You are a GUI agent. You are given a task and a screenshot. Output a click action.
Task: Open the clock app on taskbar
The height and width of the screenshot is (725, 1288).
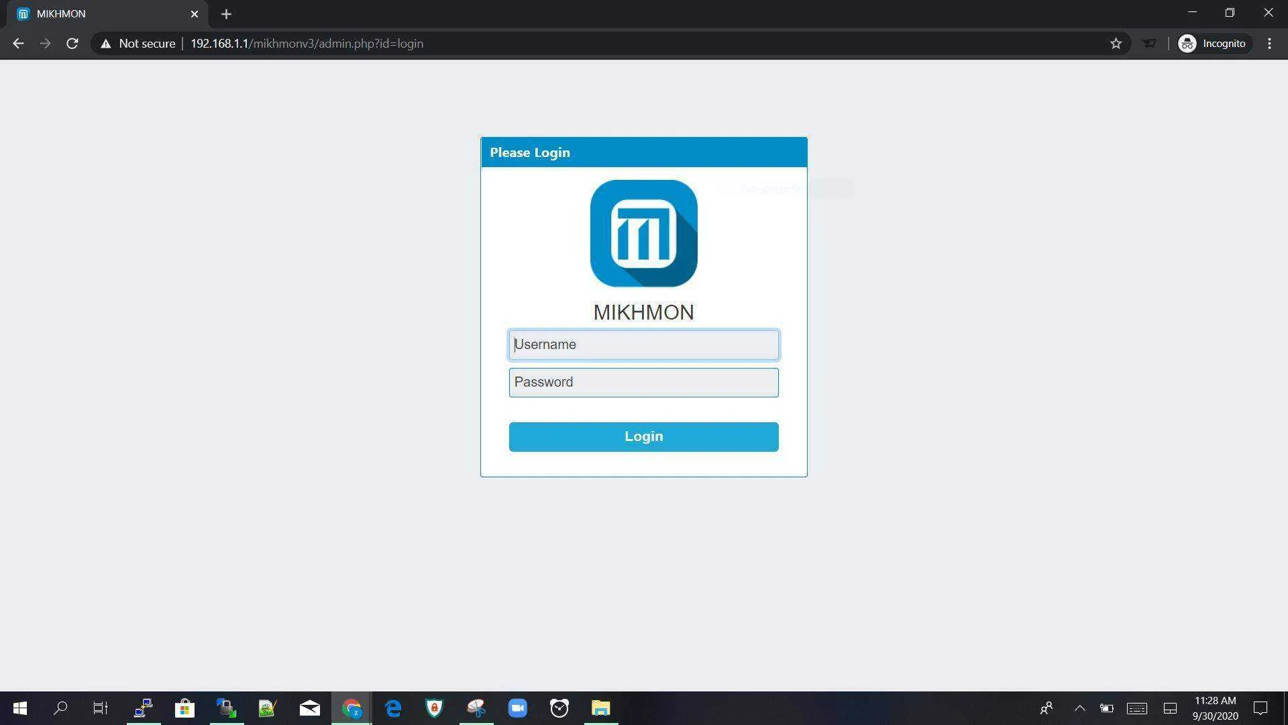pos(559,708)
